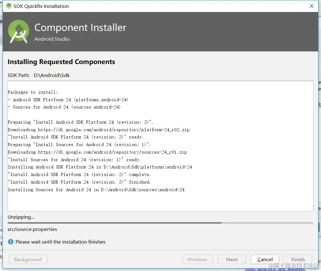Screen dimensions: 321x271
Task: Click the 'Preparing Install Android SDK Platform 24' line
Action: (x=80, y=122)
